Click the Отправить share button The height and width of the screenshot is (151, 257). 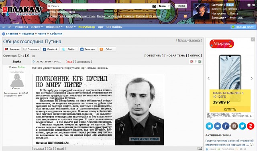(31, 49)
